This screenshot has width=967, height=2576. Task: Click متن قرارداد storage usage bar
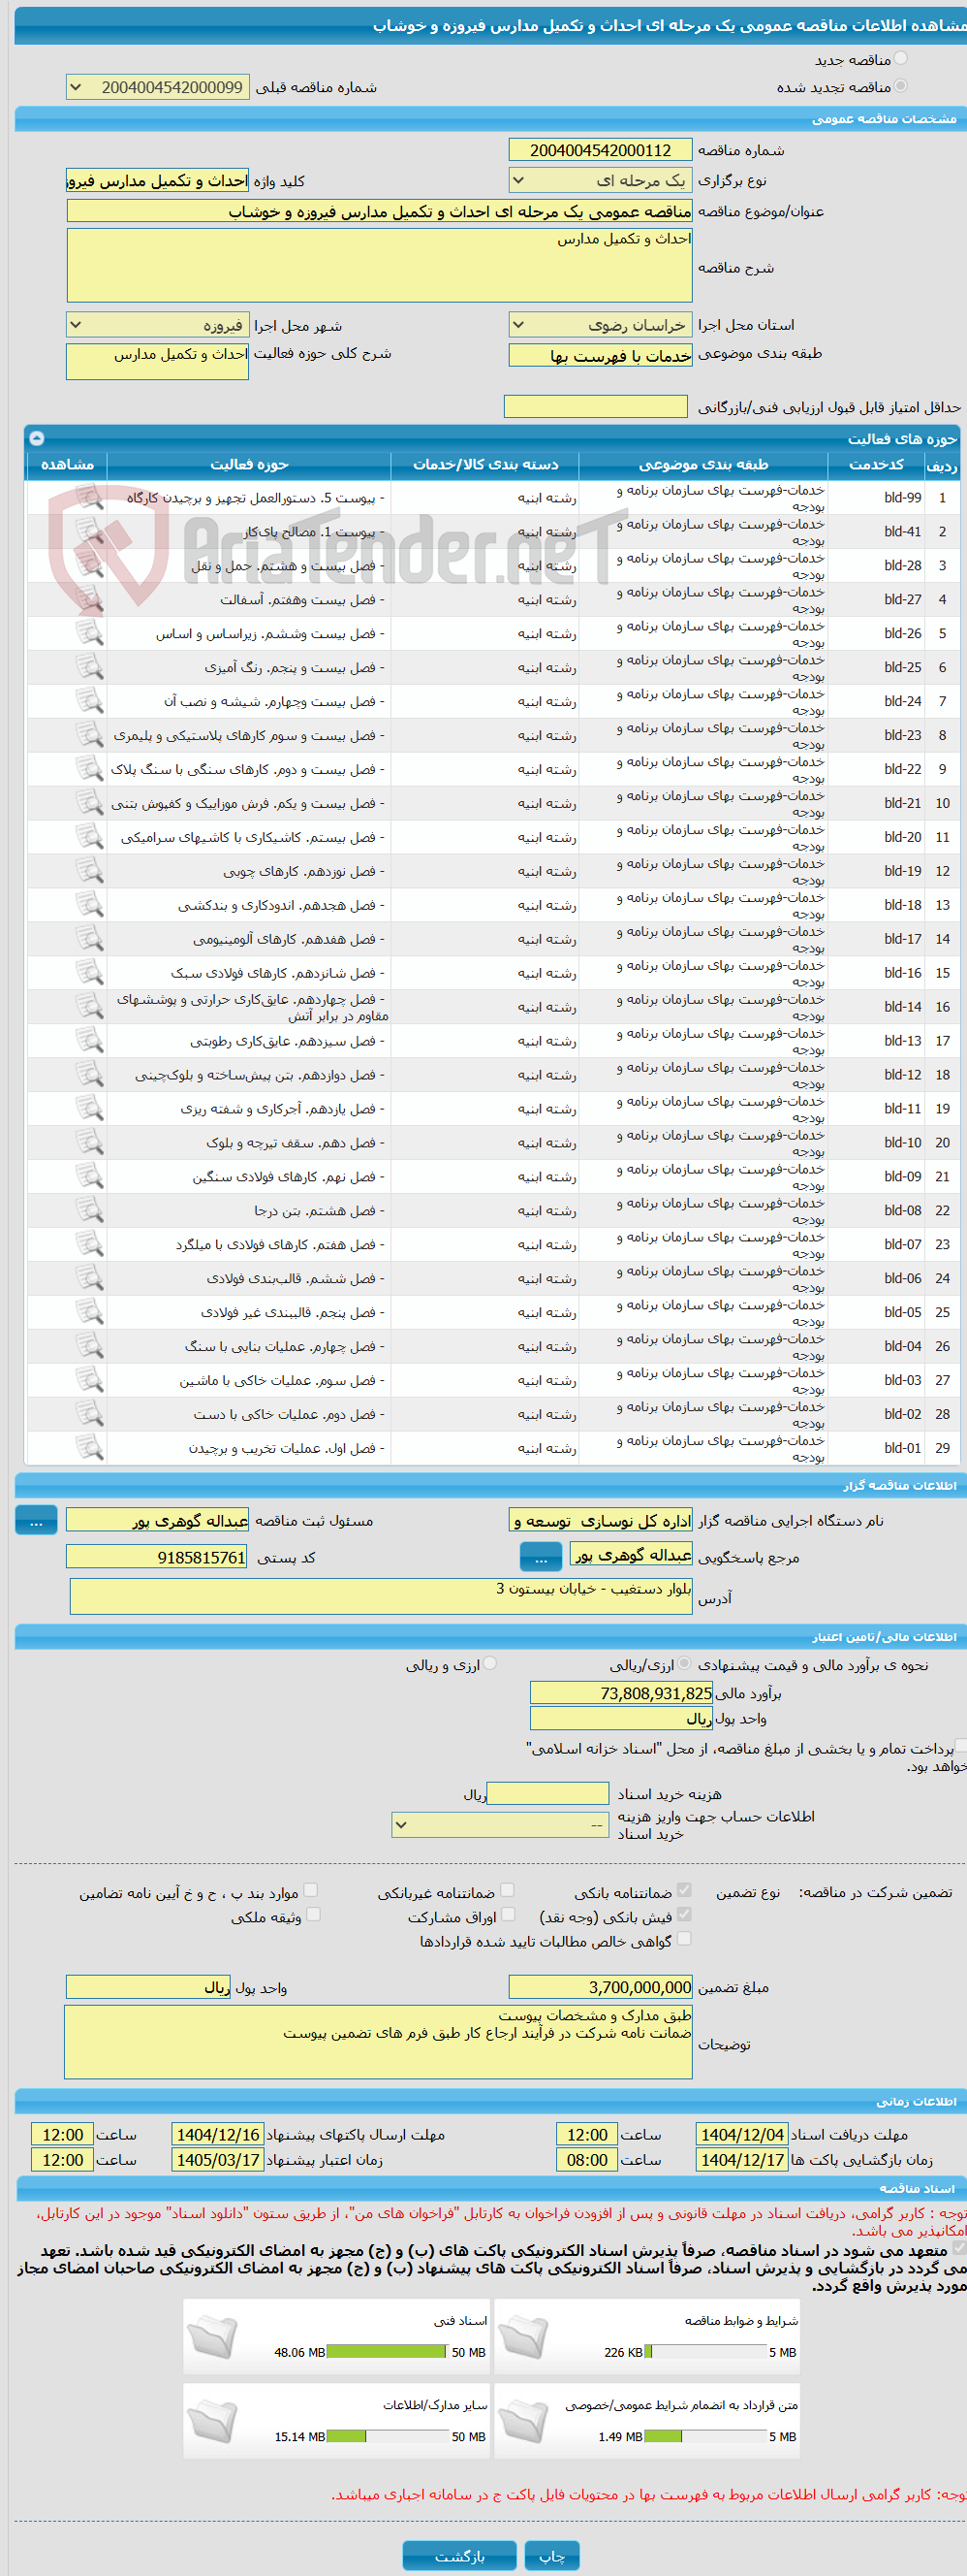click(705, 2436)
